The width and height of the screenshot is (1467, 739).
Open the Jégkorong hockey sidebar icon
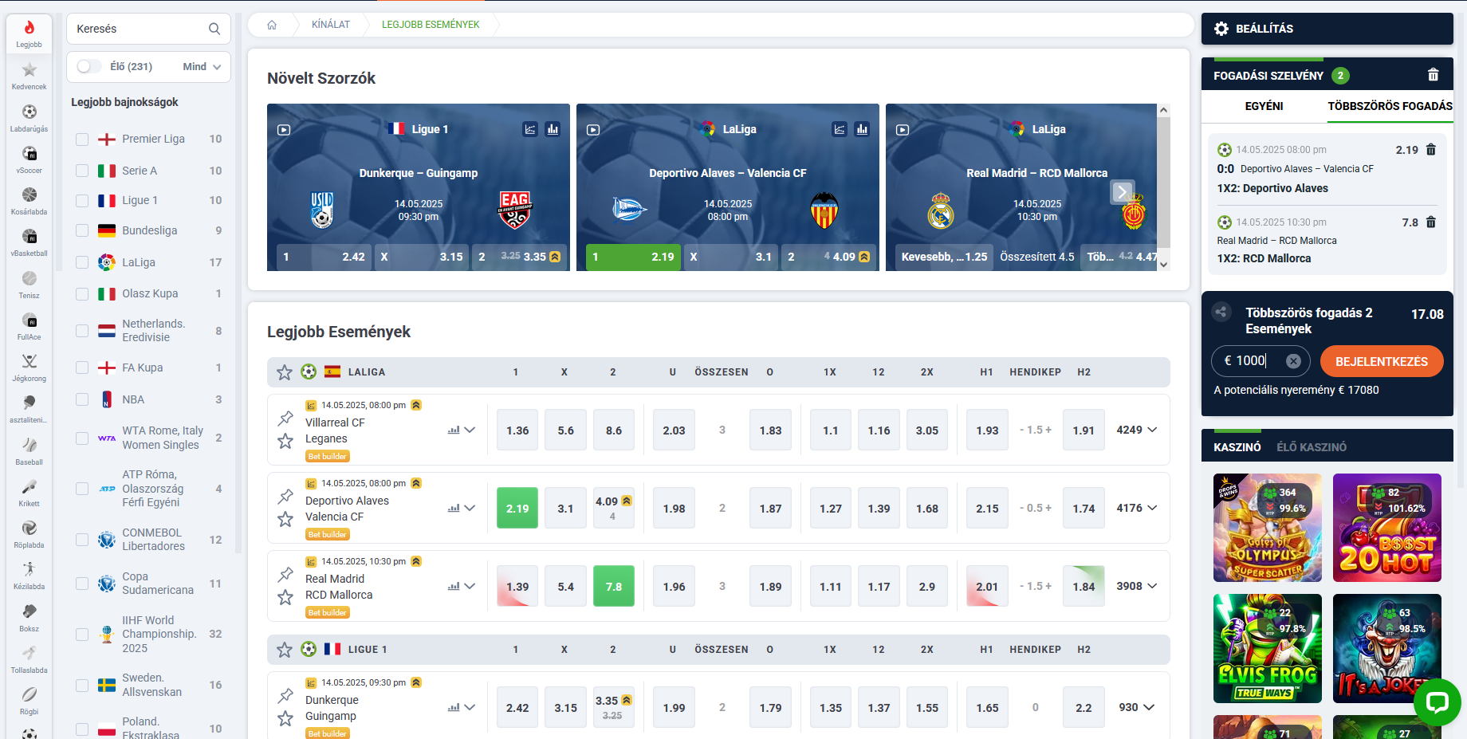[x=29, y=367]
